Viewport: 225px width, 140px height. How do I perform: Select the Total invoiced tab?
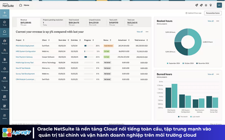[76, 22]
